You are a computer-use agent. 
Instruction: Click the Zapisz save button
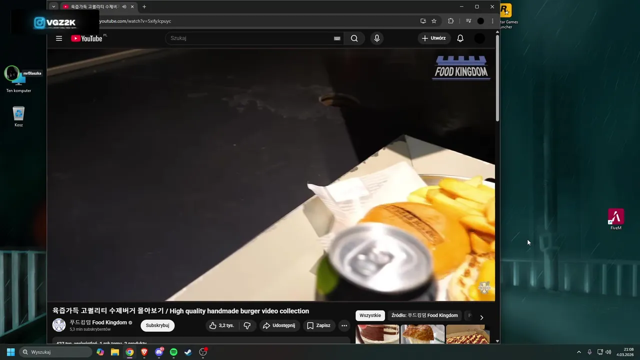[318, 325]
